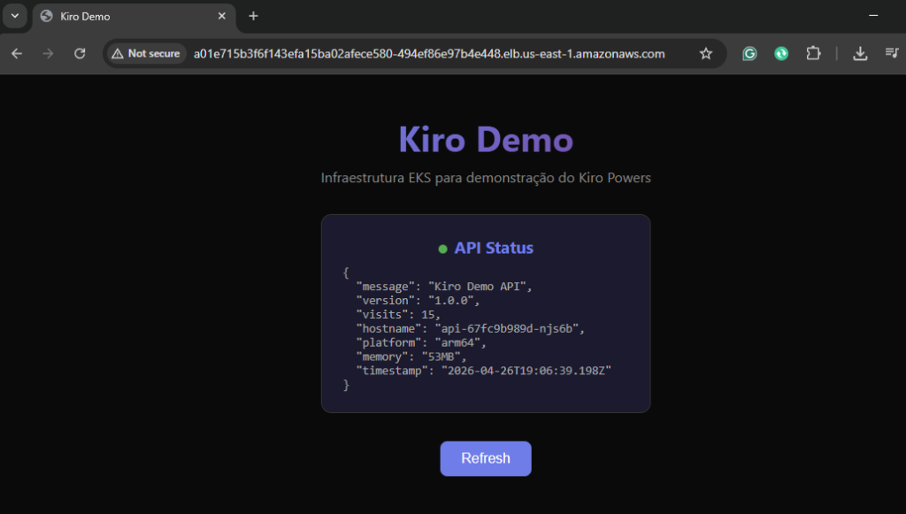Click the browser forward arrow
This screenshot has height=514, width=906.
tap(48, 54)
